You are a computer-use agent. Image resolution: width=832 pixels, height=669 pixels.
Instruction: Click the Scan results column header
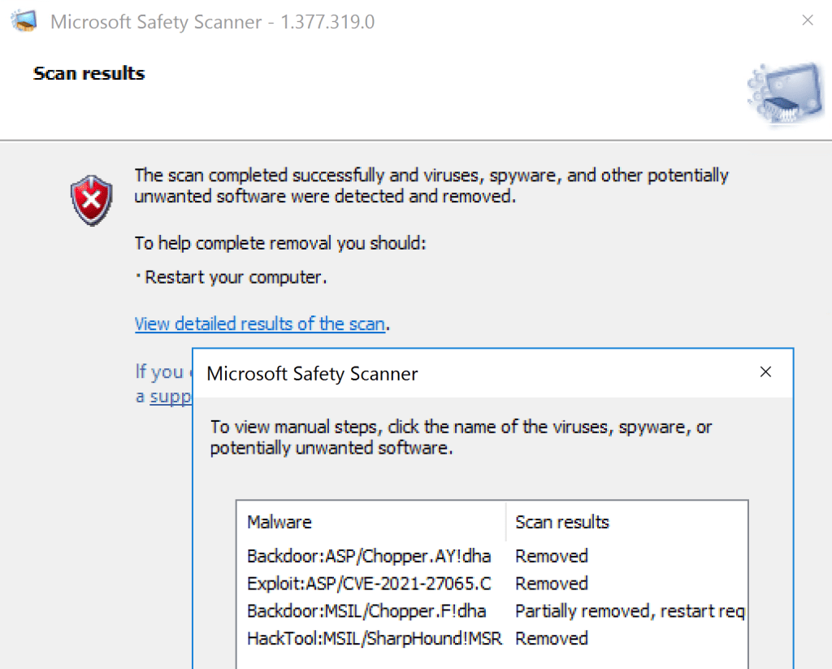[x=562, y=522]
